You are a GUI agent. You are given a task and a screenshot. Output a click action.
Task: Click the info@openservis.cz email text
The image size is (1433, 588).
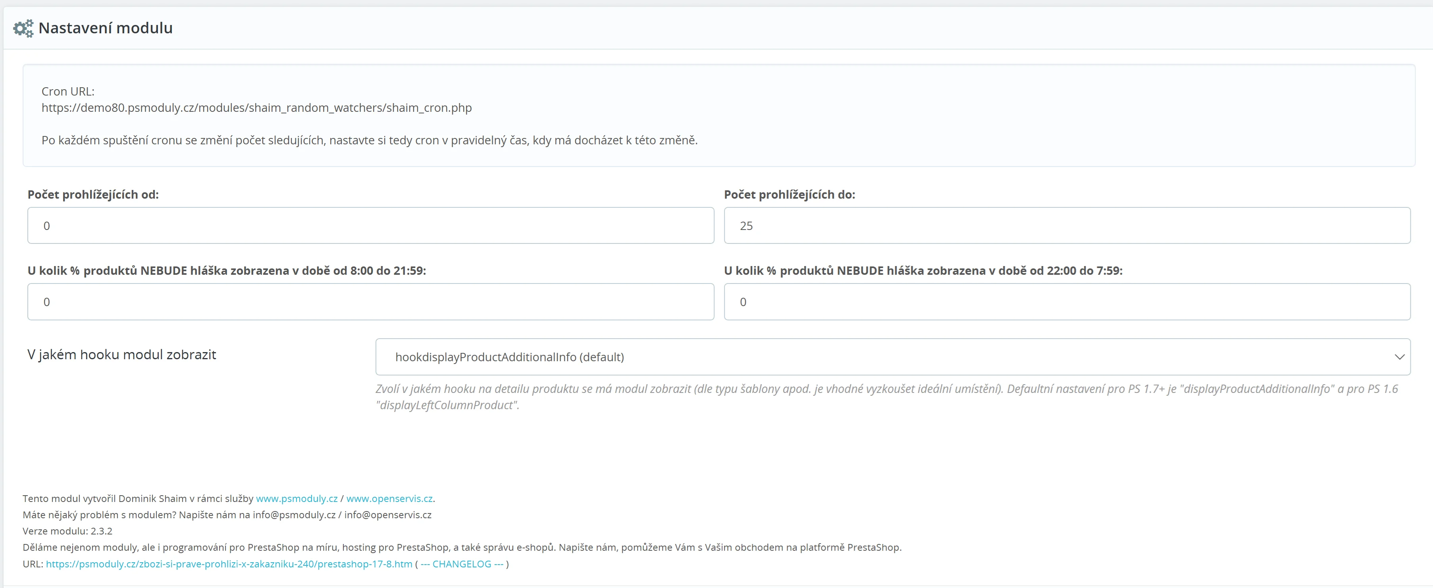tap(388, 515)
